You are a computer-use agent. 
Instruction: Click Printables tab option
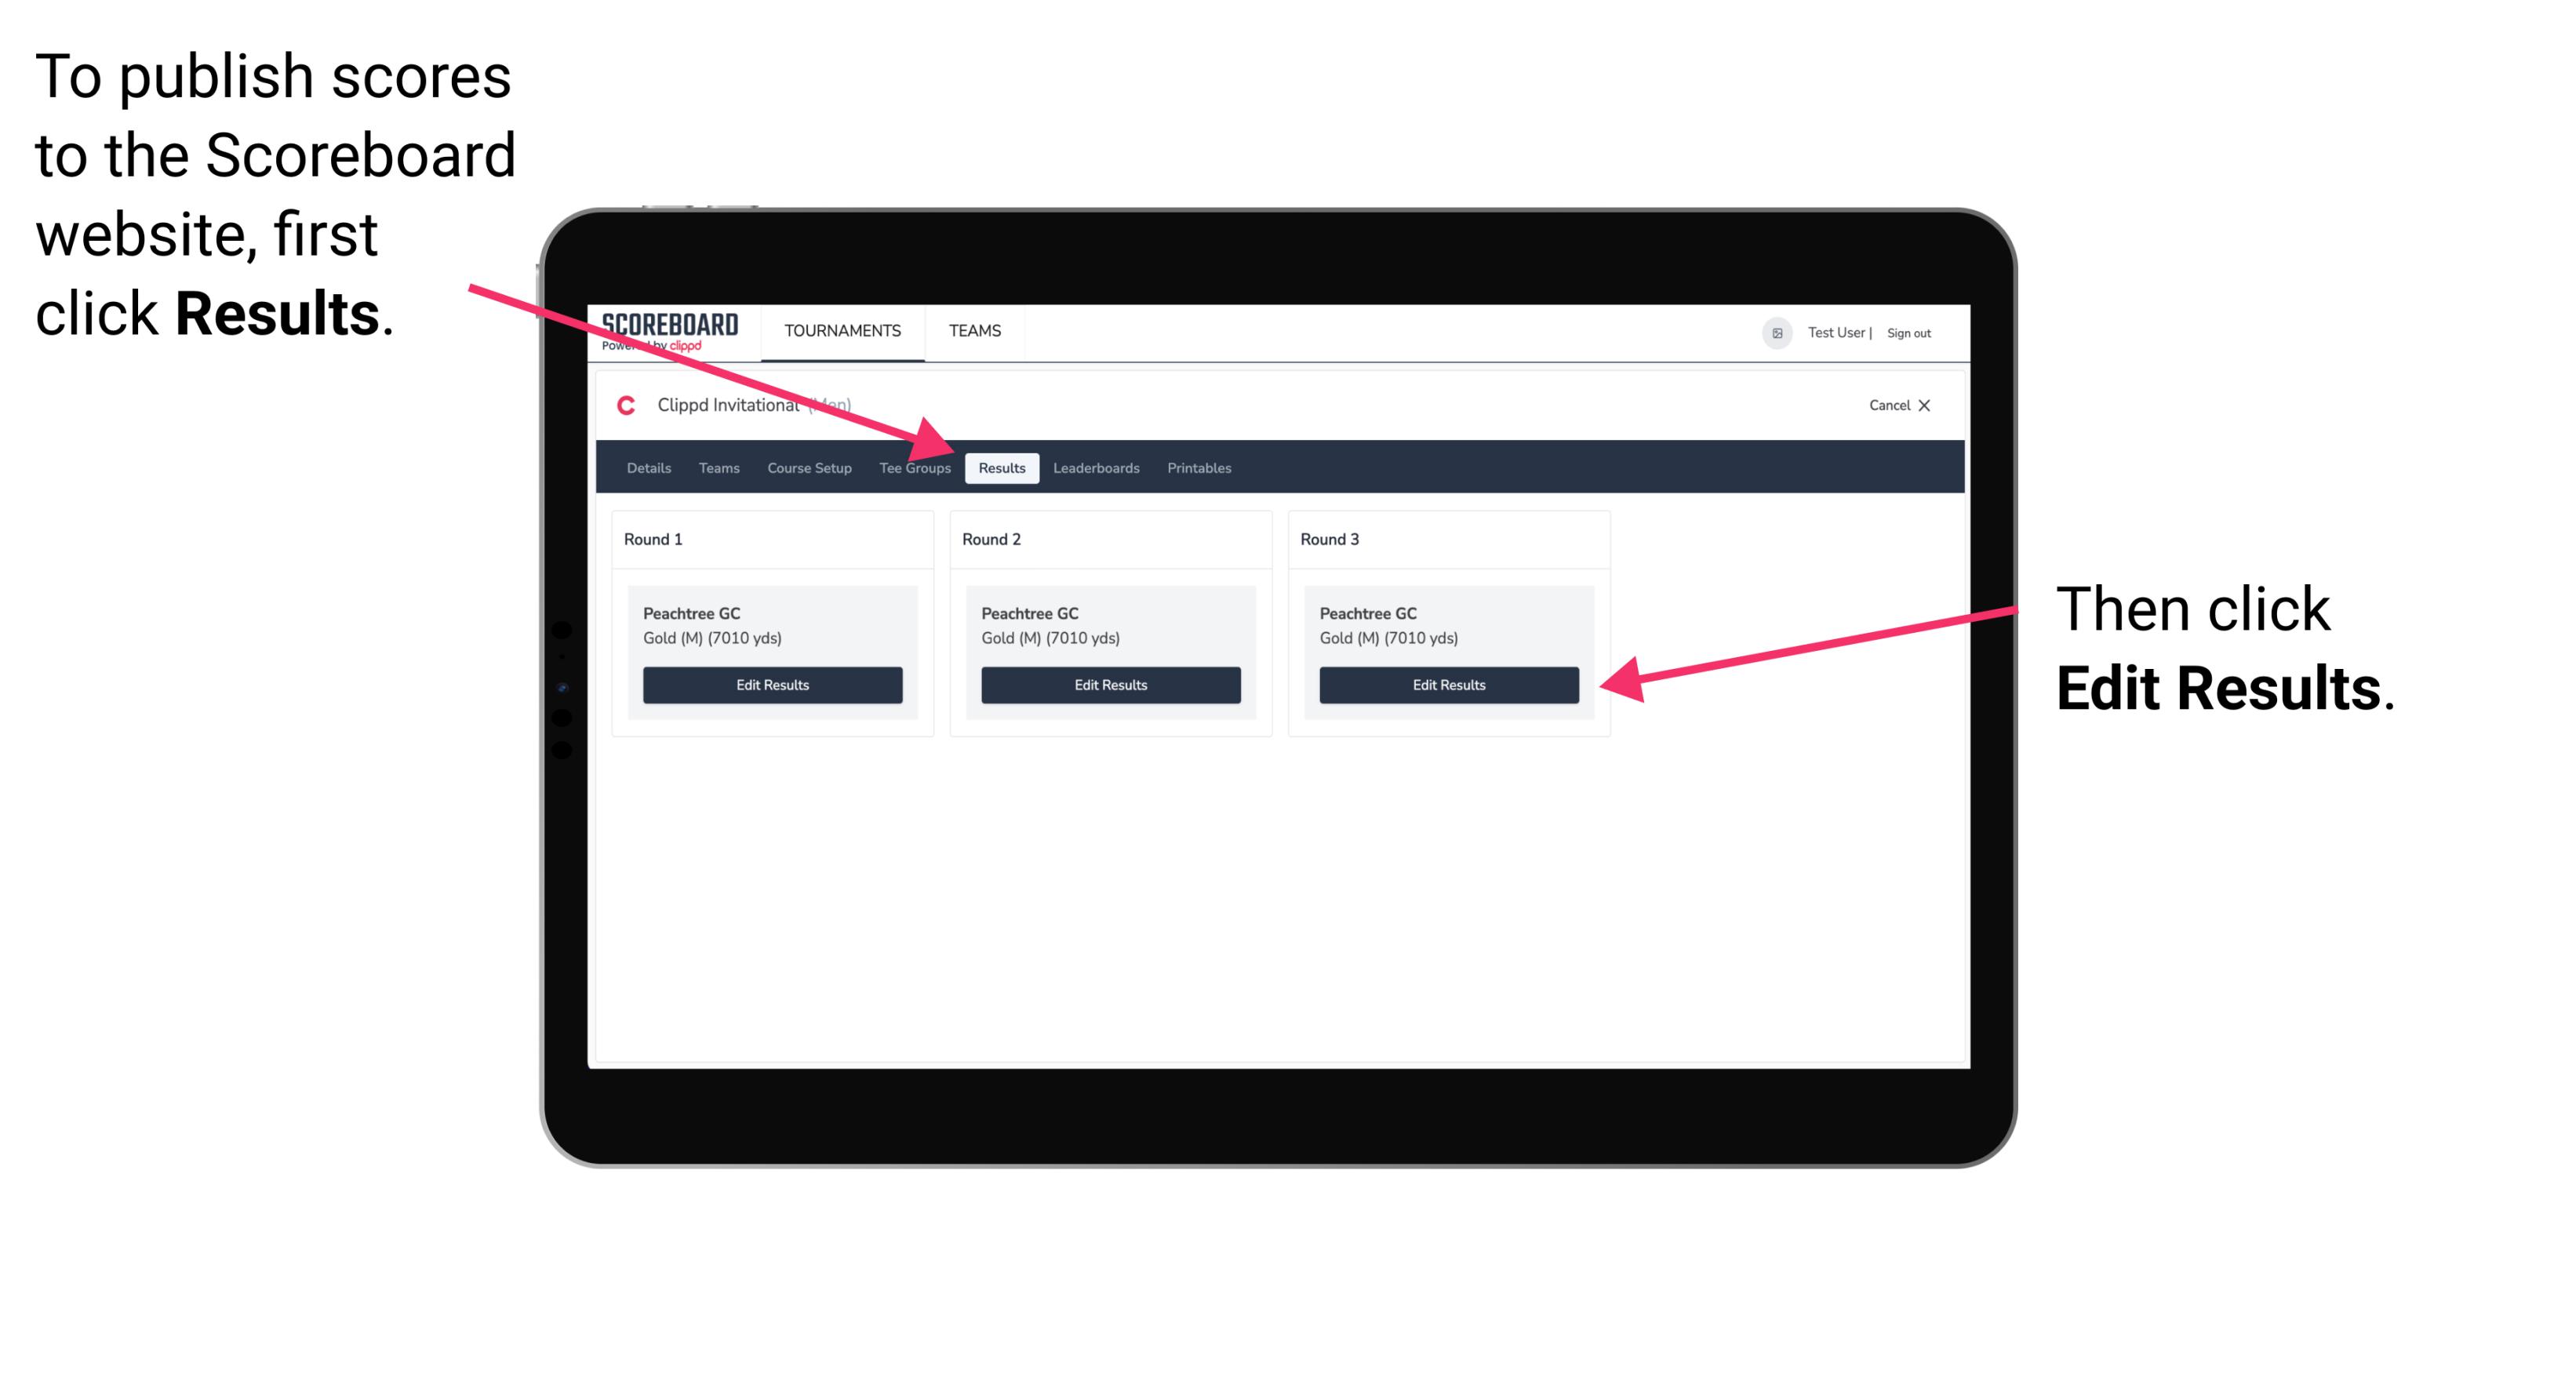tap(1199, 467)
